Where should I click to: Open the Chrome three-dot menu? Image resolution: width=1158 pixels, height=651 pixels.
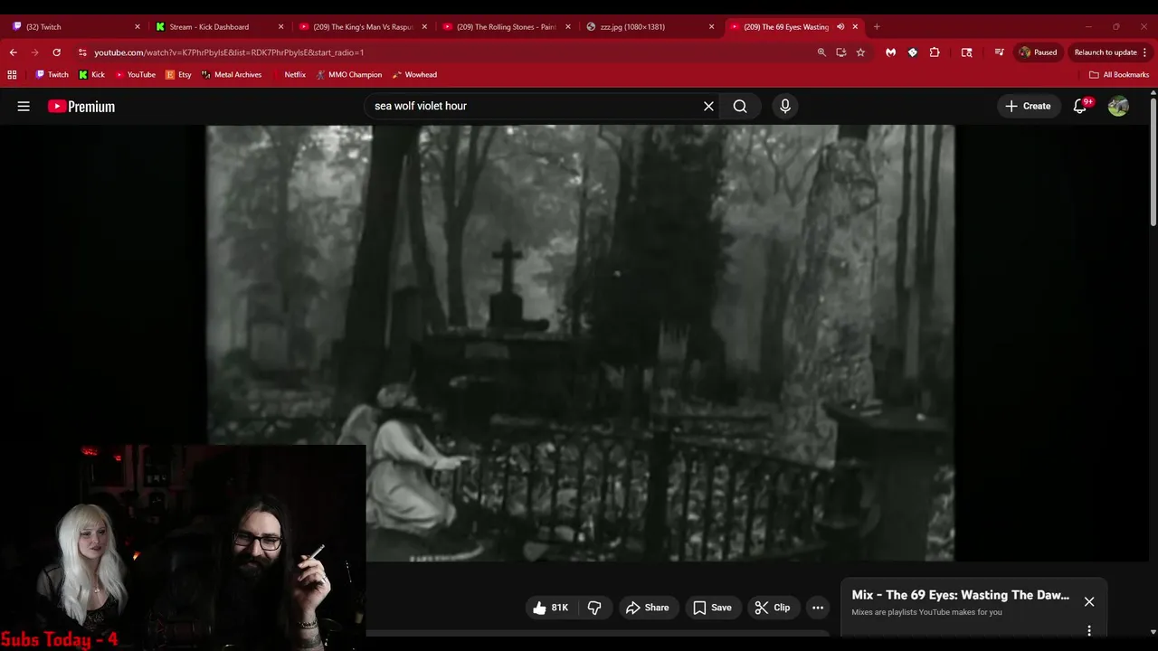coord(1144,52)
